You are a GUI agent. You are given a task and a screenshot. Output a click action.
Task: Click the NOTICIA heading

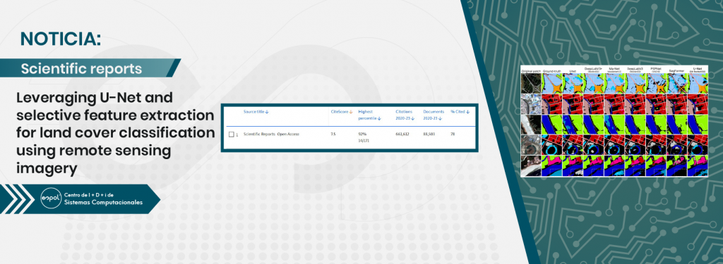(60, 39)
